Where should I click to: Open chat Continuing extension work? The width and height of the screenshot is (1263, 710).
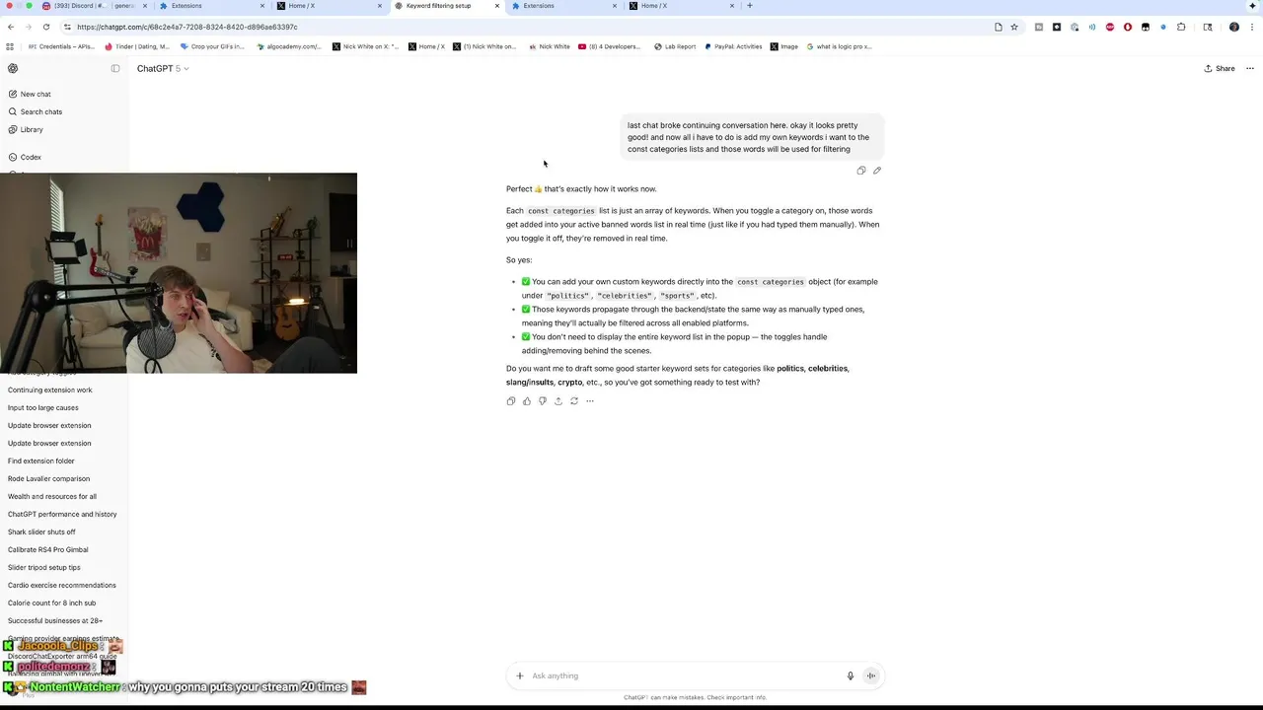pos(50,390)
